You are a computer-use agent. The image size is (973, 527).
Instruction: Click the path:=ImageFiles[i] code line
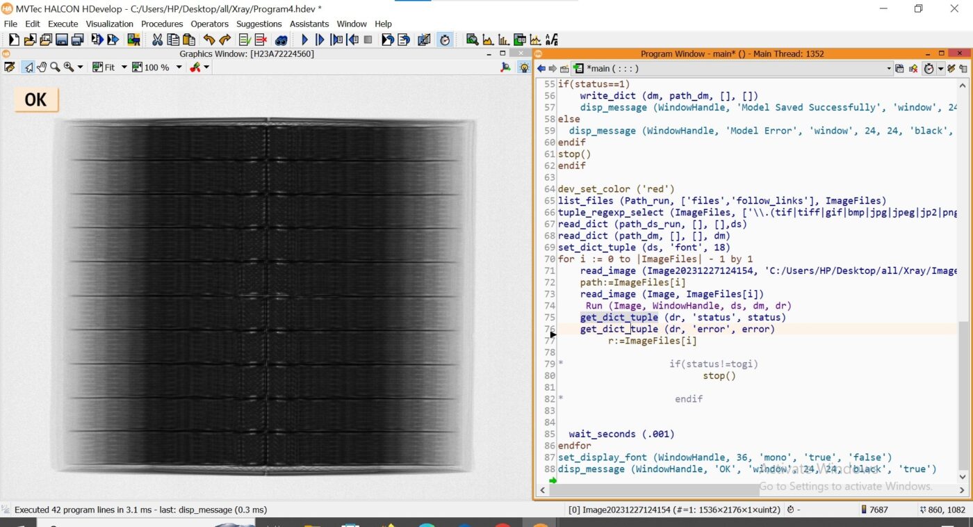tap(632, 282)
